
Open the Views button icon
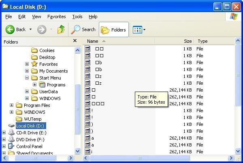[x=137, y=29]
